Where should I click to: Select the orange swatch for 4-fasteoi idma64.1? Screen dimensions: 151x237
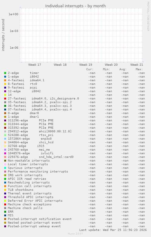pos(5,80)
